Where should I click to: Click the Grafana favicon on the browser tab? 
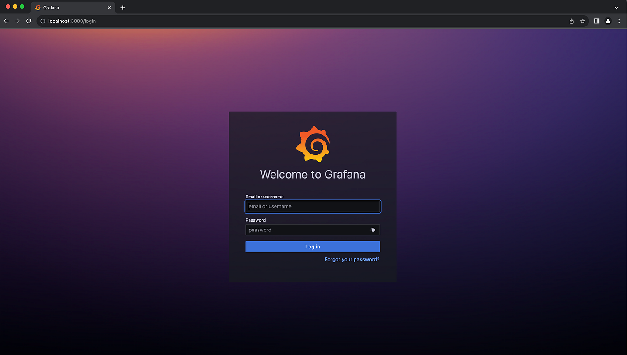click(x=39, y=7)
